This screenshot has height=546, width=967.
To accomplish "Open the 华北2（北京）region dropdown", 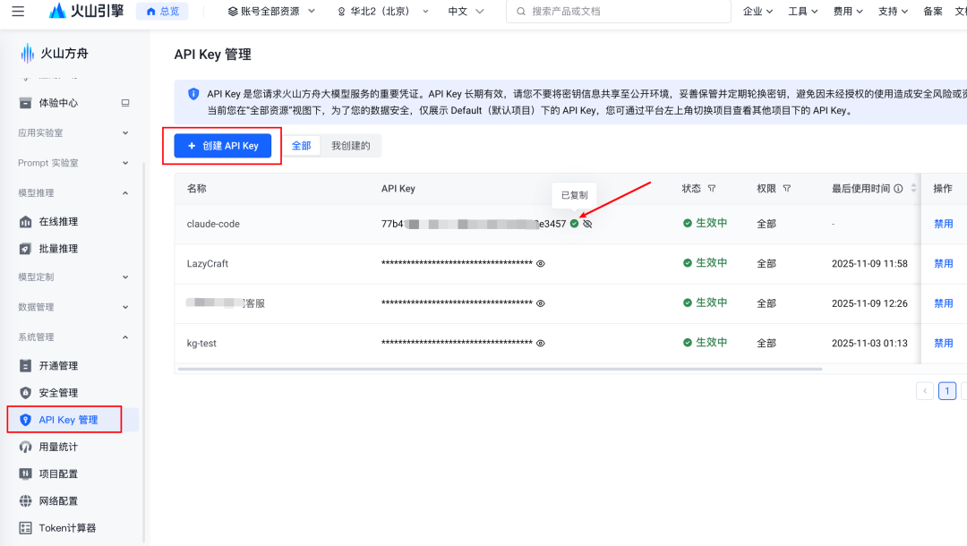I will click(382, 12).
